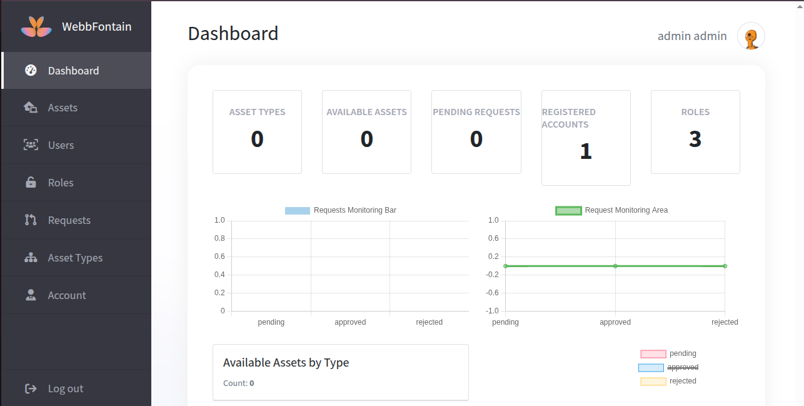The image size is (804, 406).
Task: Toggle the Request Monitoring Area legend
Action: point(611,210)
